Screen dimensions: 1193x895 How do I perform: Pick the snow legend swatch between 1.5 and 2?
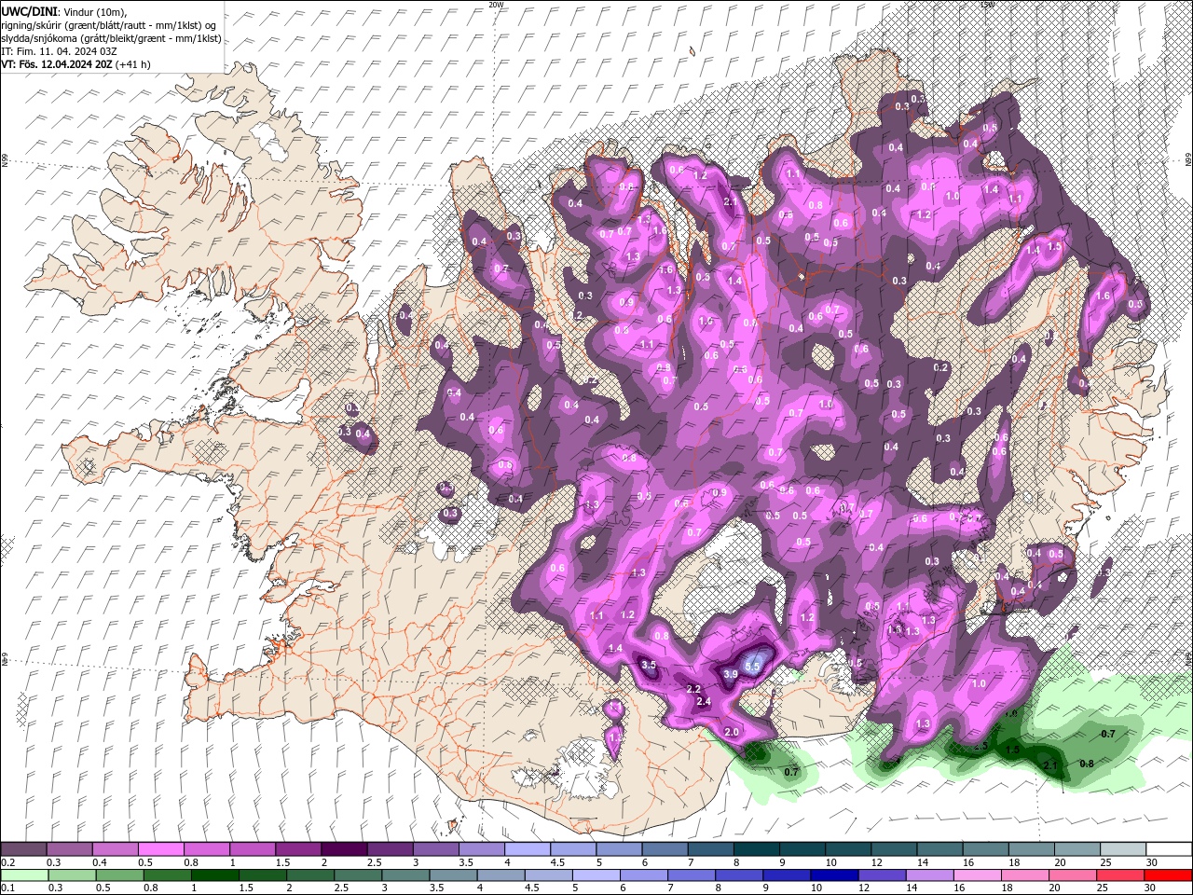[x=297, y=849]
